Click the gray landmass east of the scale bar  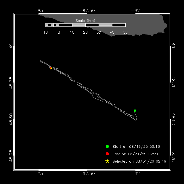(144, 25)
